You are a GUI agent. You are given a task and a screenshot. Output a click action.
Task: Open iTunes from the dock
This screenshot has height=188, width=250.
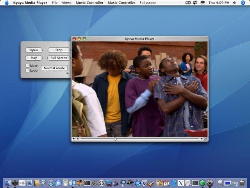click(x=73, y=183)
